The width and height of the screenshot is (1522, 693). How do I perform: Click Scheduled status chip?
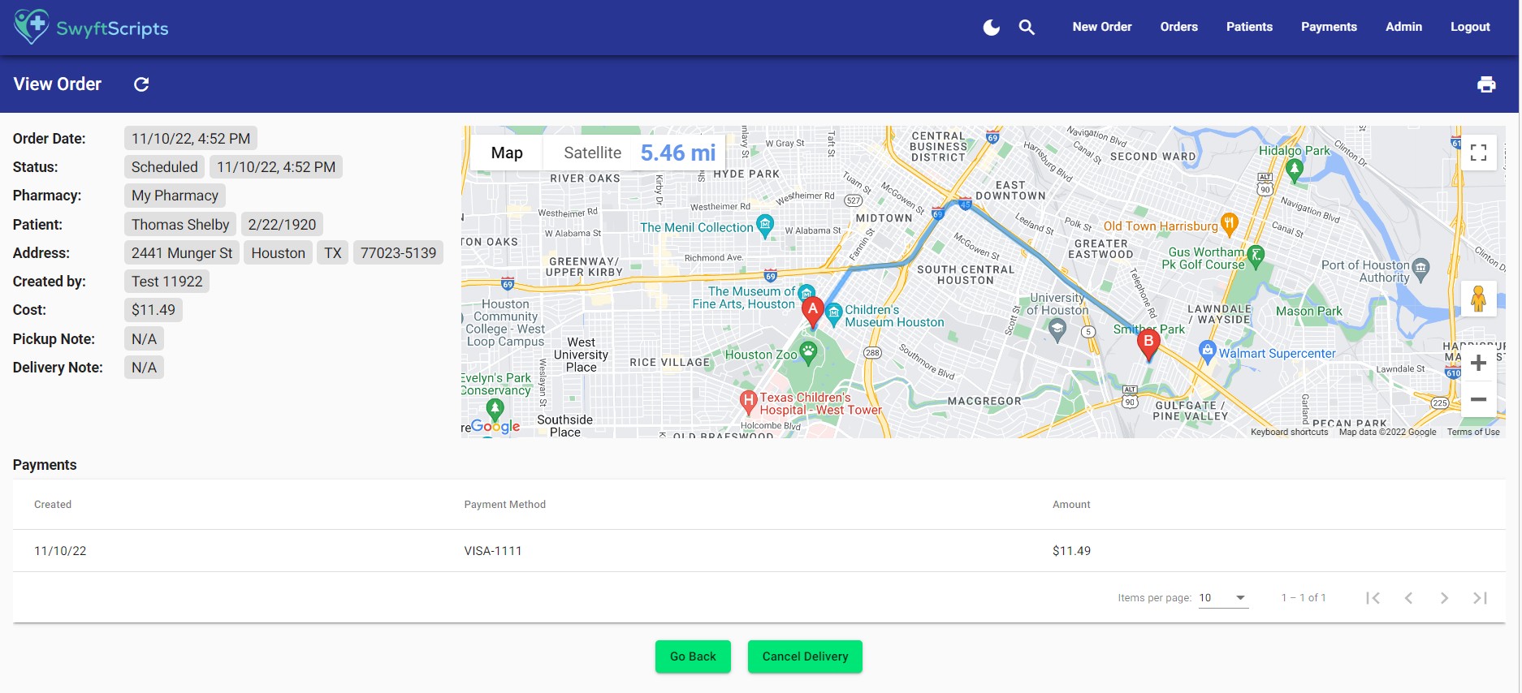coord(164,167)
